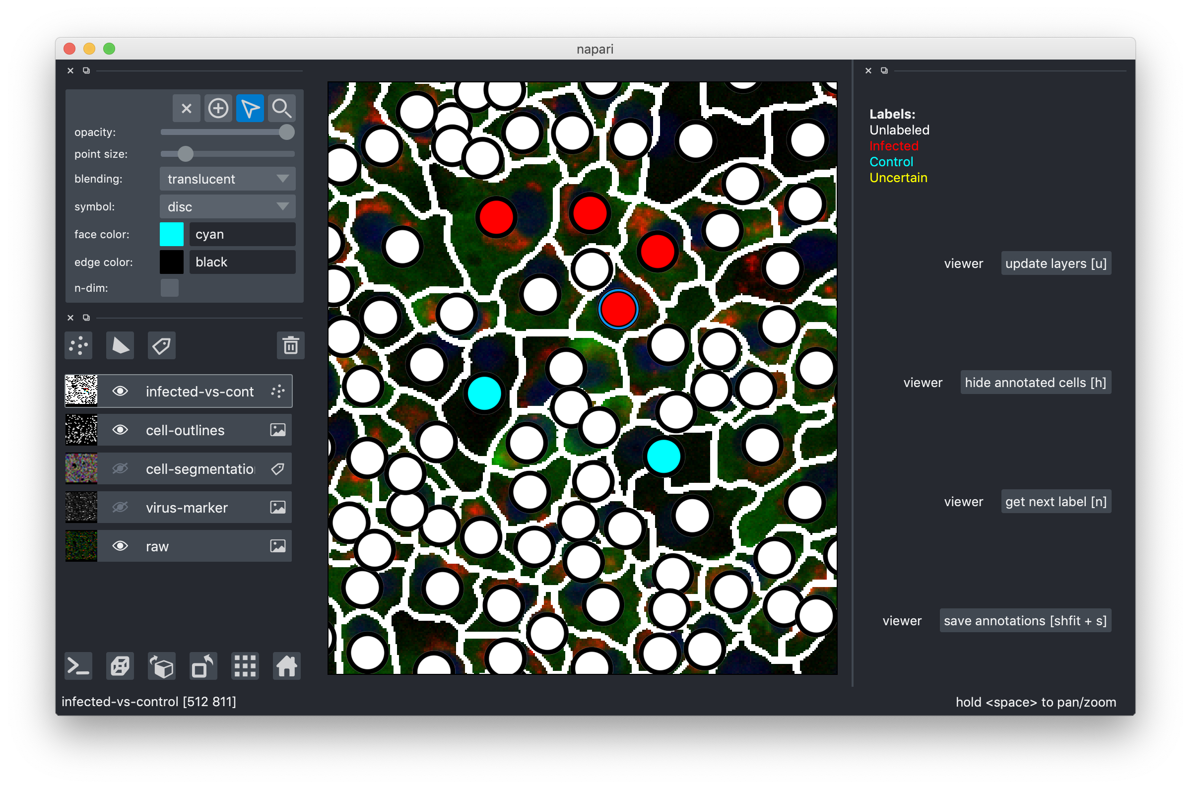Open the symbol disc dropdown
The image size is (1191, 789).
[227, 207]
